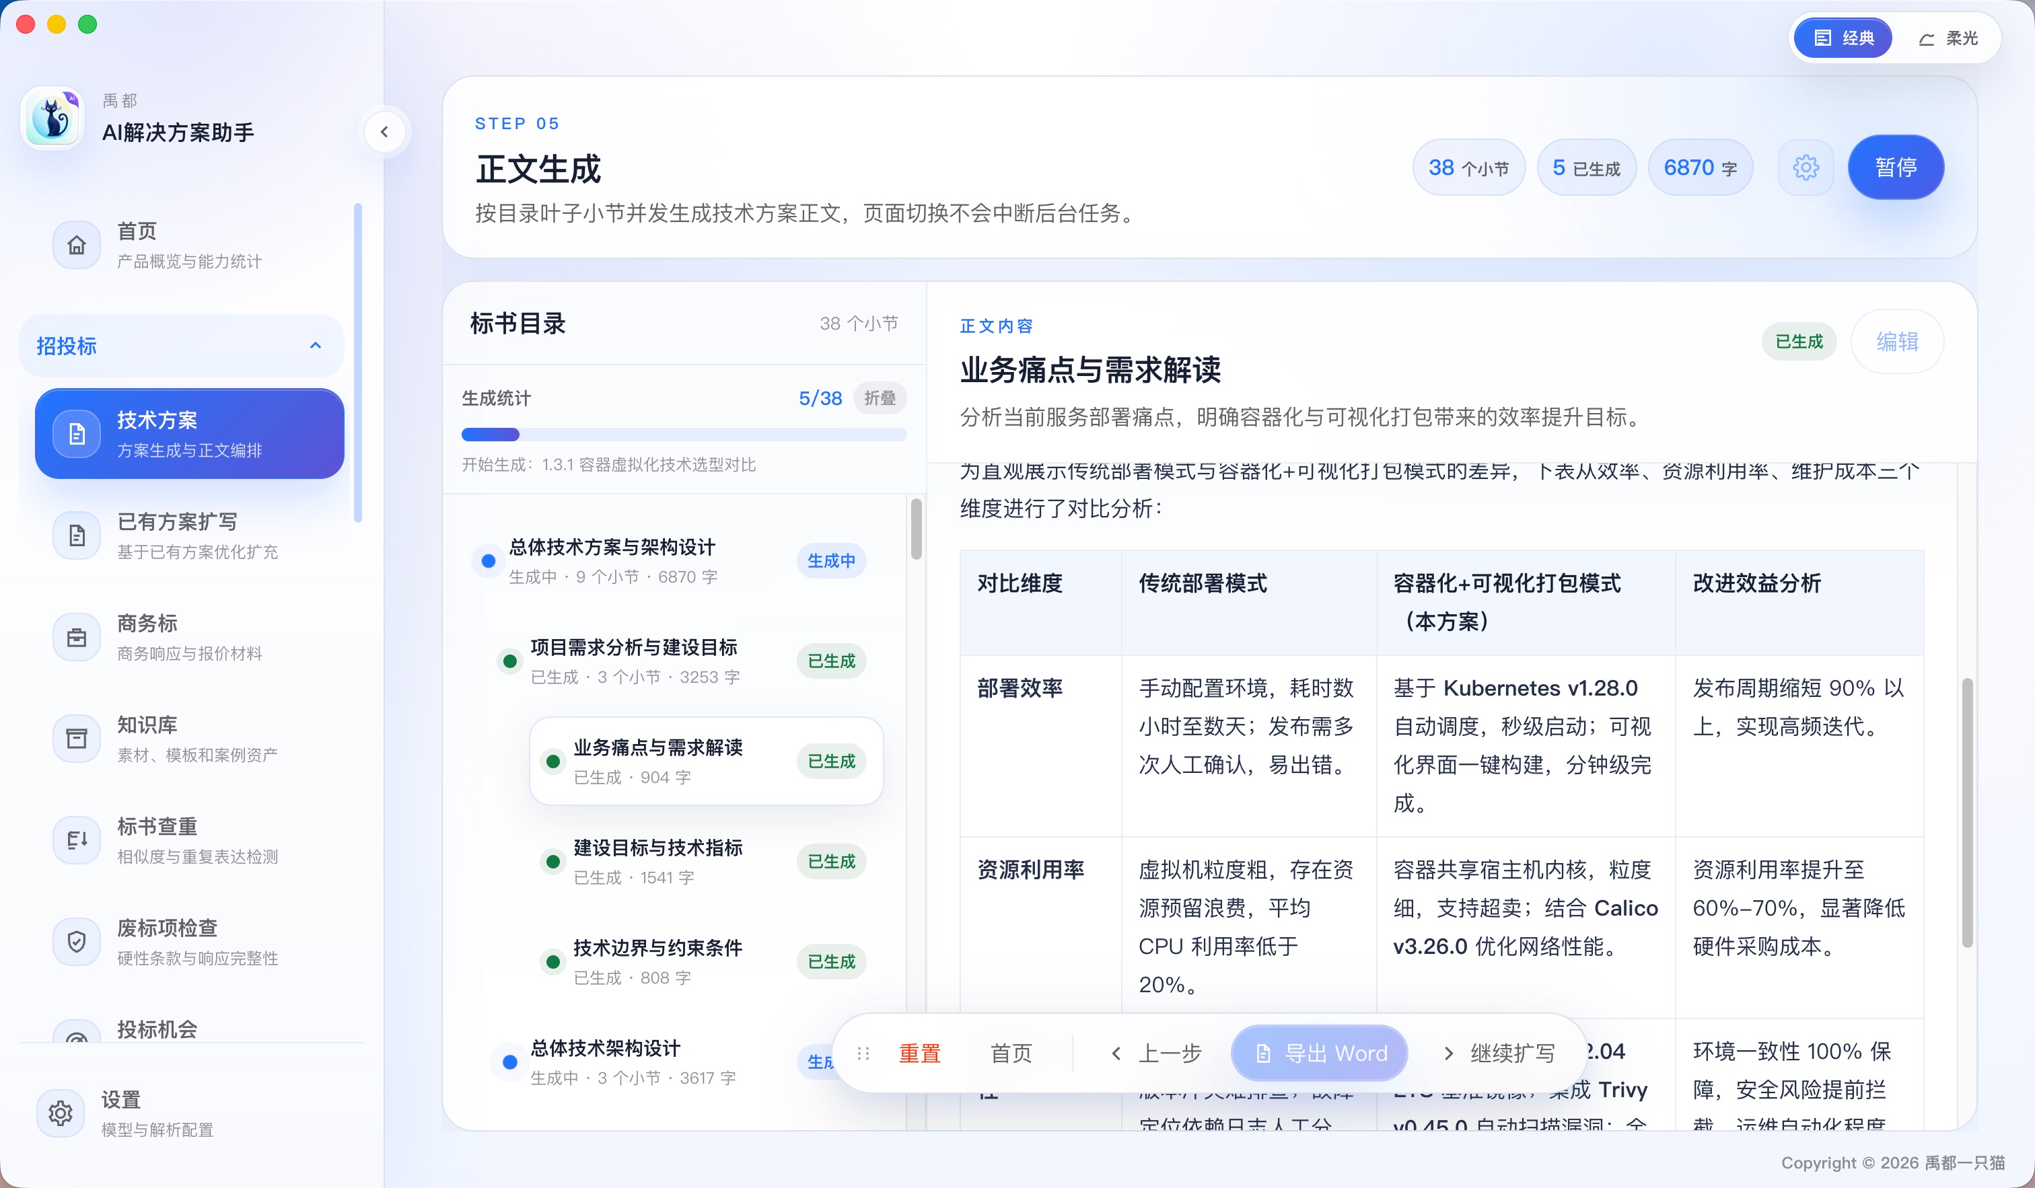The image size is (2035, 1188).
Task: Click the 38 个小节 stat pill
Action: 1468,167
